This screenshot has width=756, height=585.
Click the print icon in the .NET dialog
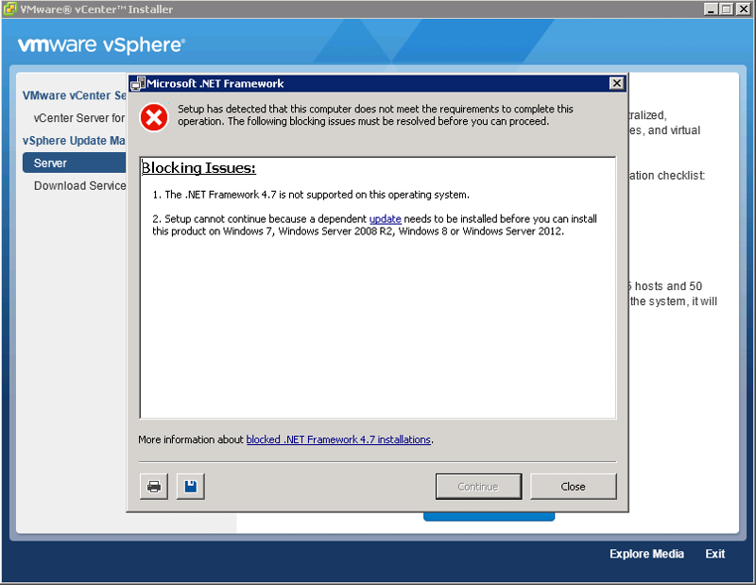point(154,486)
